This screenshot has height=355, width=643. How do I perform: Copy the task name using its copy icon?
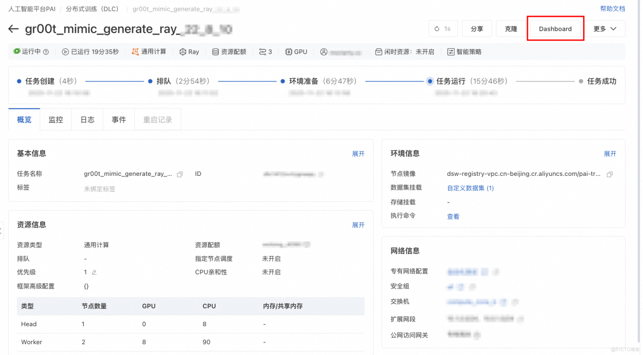179,174
